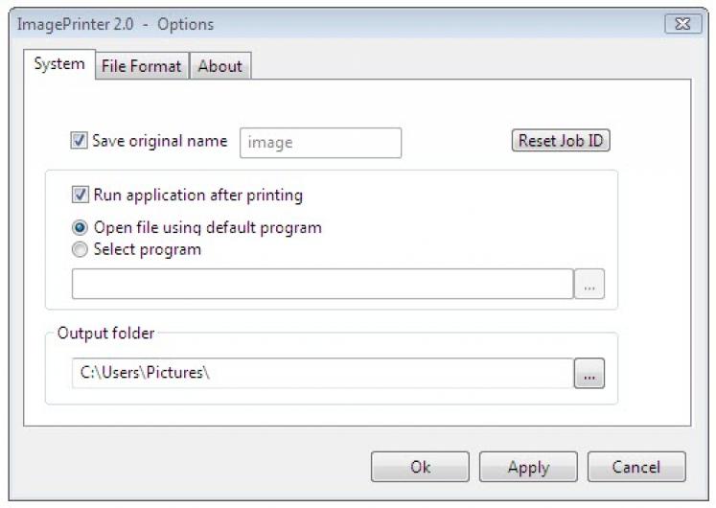Disable Run application after printing
716x508 pixels.
click(x=81, y=196)
